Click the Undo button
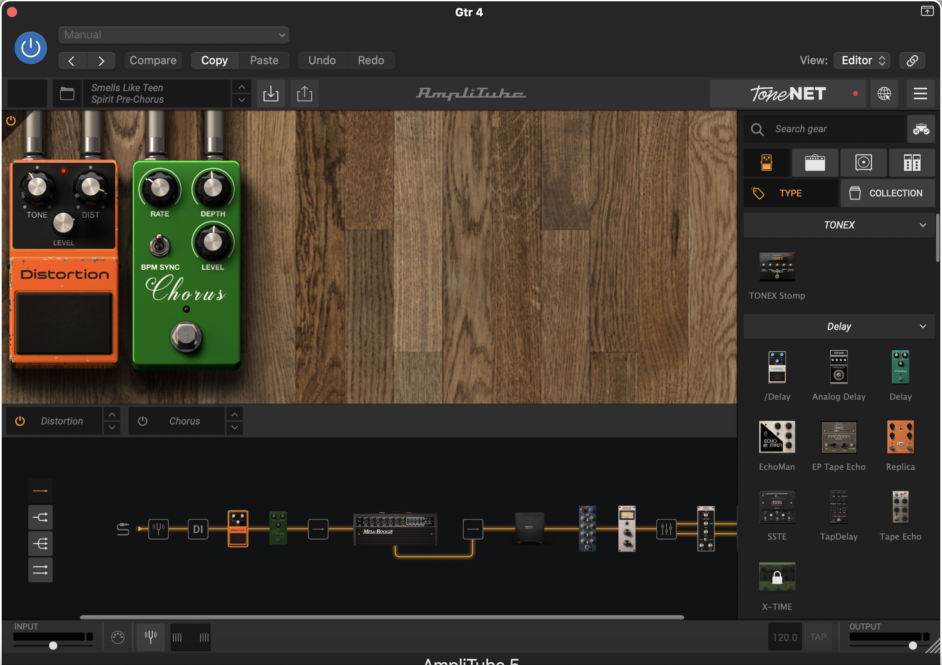The image size is (942, 665). pyautogui.click(x=322, y=60)
